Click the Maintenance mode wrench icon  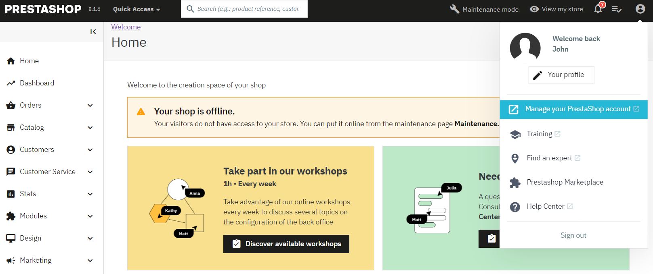click(x=454, y=9)
